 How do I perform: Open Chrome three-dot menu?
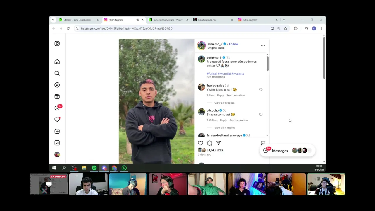pos(321,28)
